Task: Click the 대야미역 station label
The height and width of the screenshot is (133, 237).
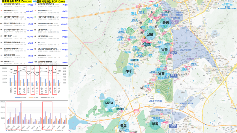Action: click(x=120, y=109)
